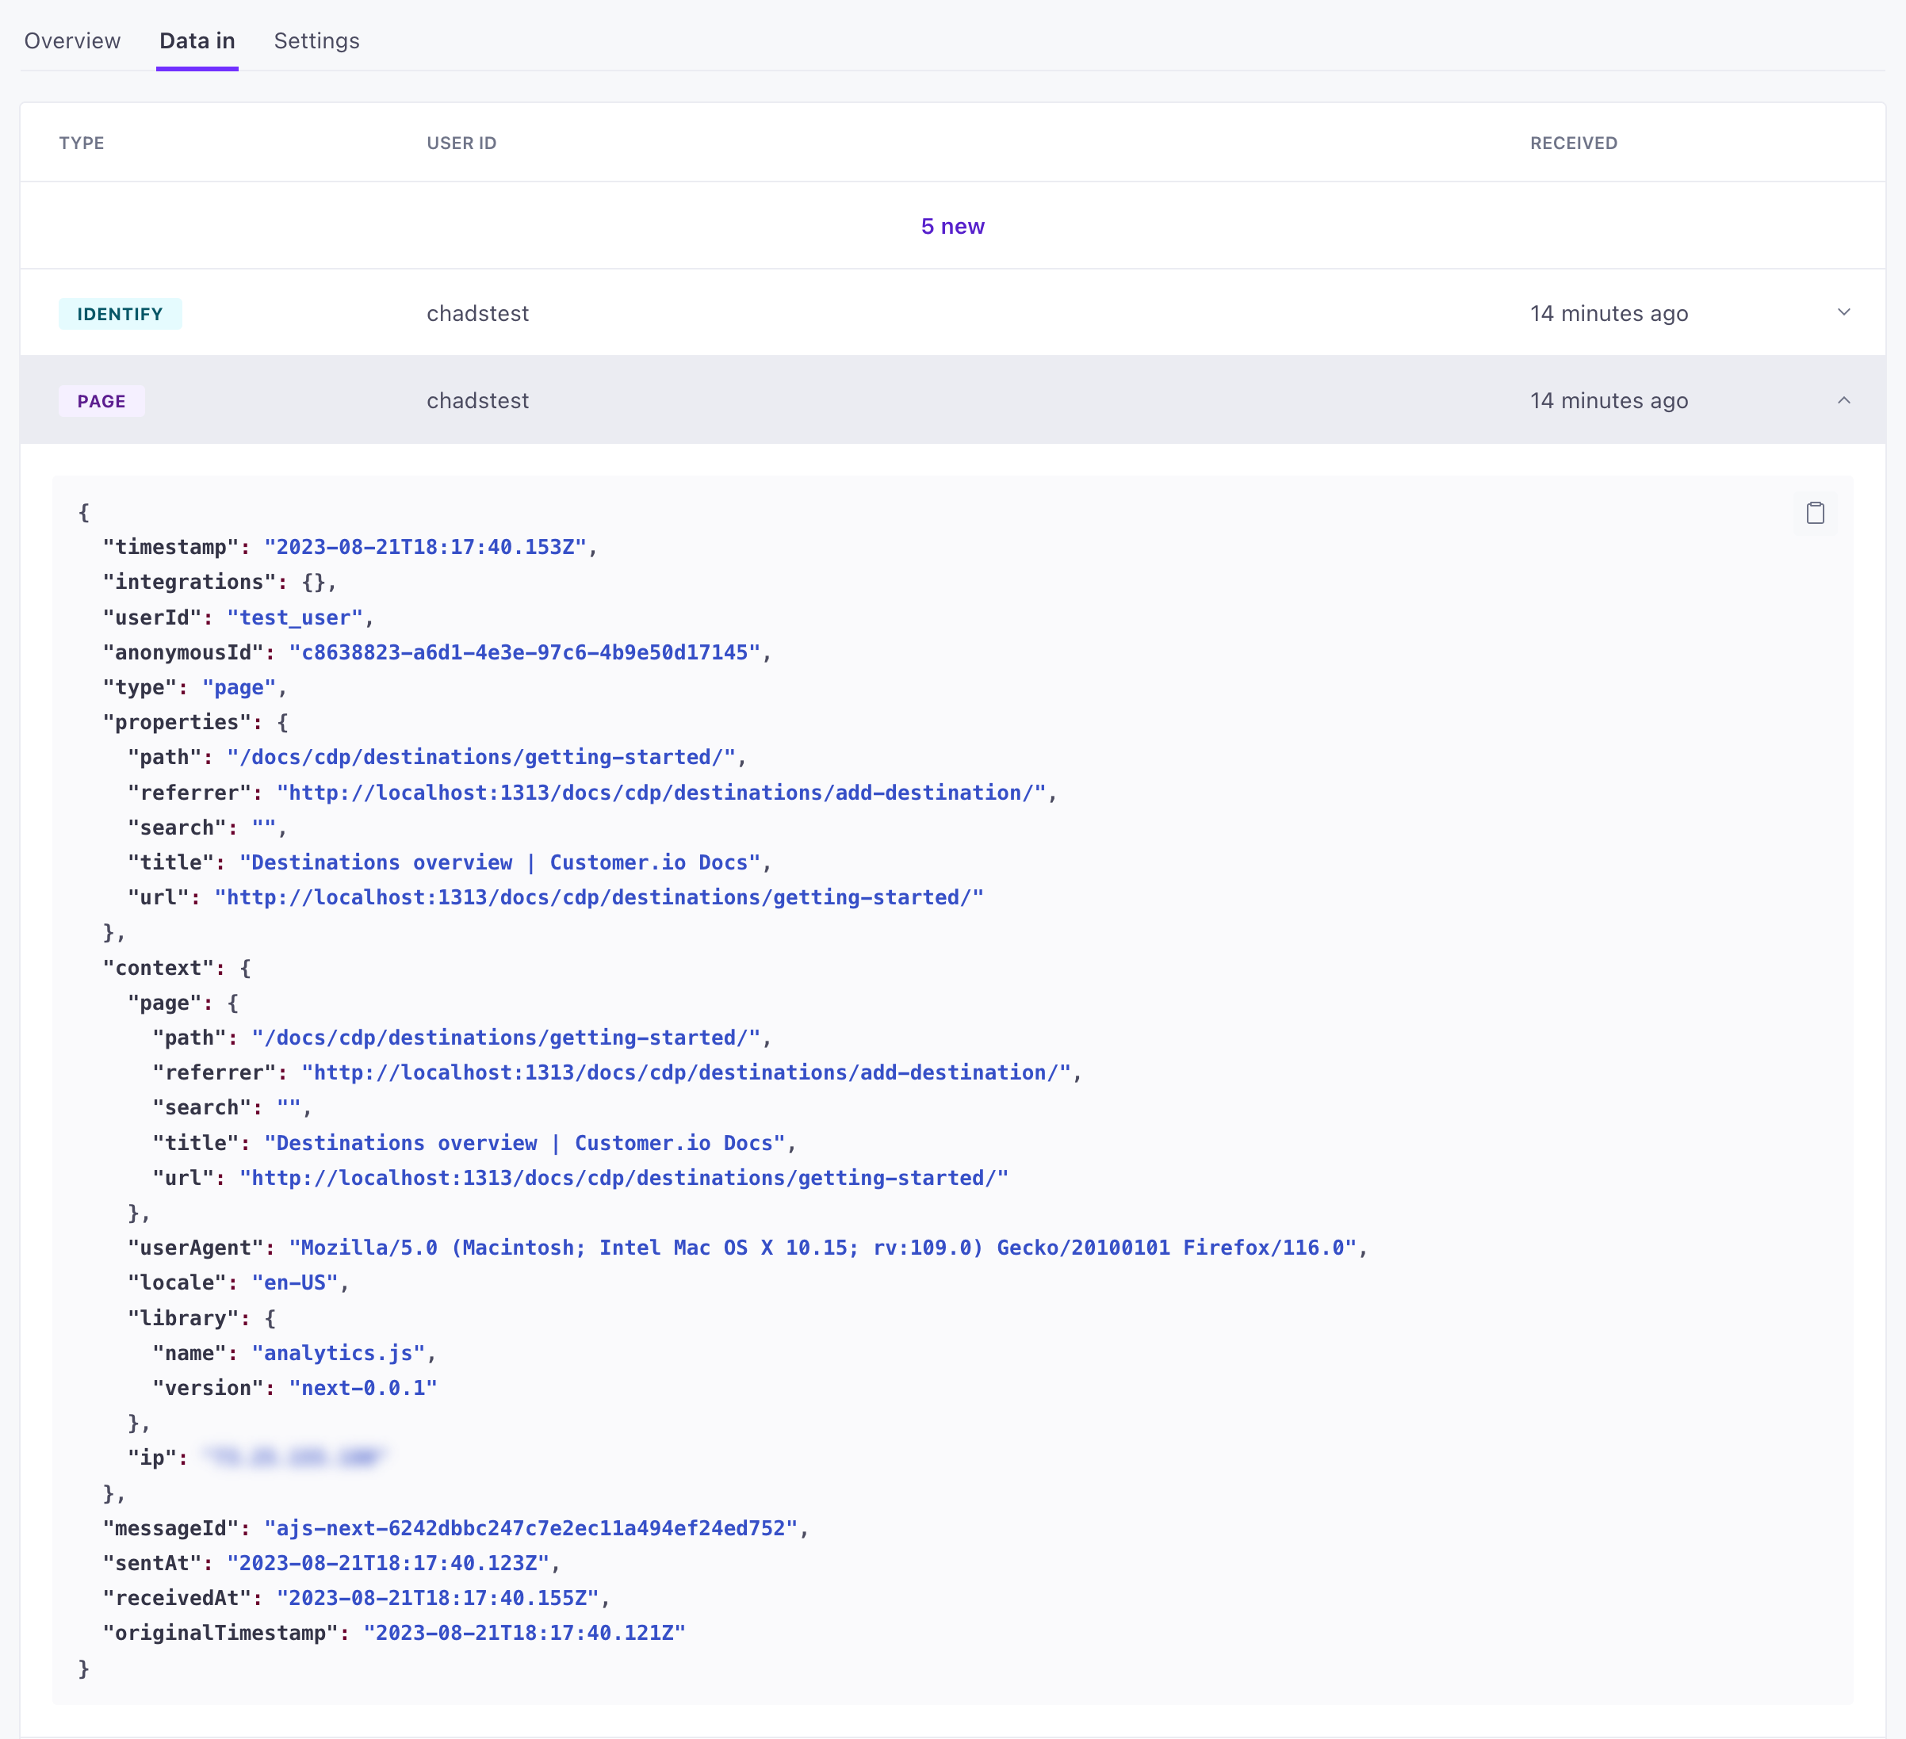
Task: Click sentAt value 2023-08-21T18:17:40.123Z
Action: click(x=388, y=1563)
